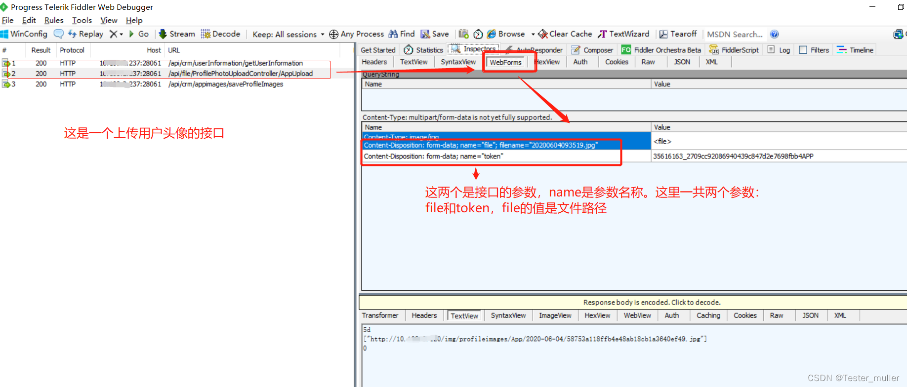Open response HexView tab
The width and height of the screenshot is (907, 387).
point(597,315)
